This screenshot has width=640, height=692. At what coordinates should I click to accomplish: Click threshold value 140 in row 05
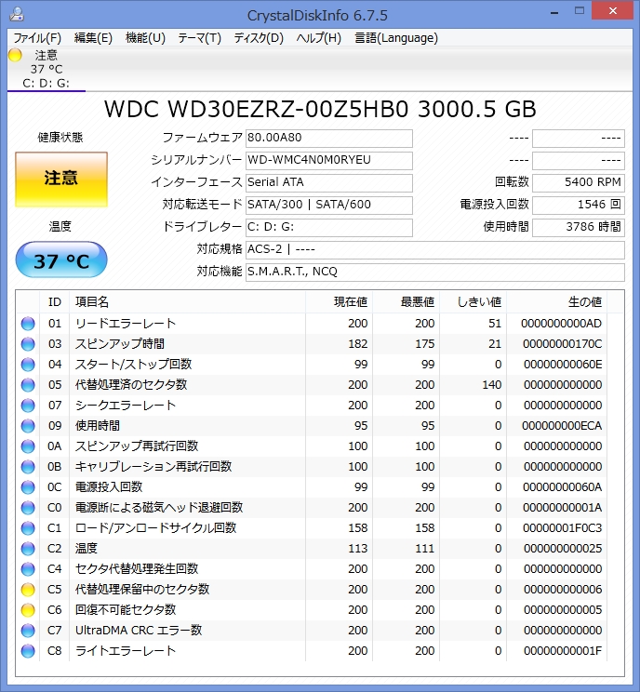click(x=492, y=385)
